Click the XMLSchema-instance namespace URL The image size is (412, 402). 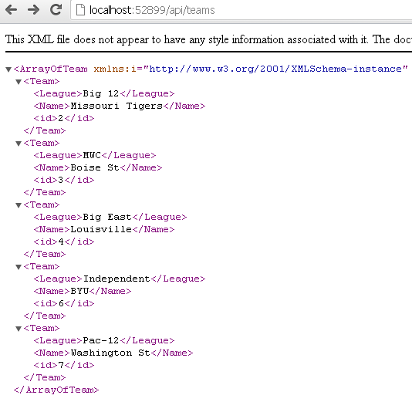pos(275,69)
